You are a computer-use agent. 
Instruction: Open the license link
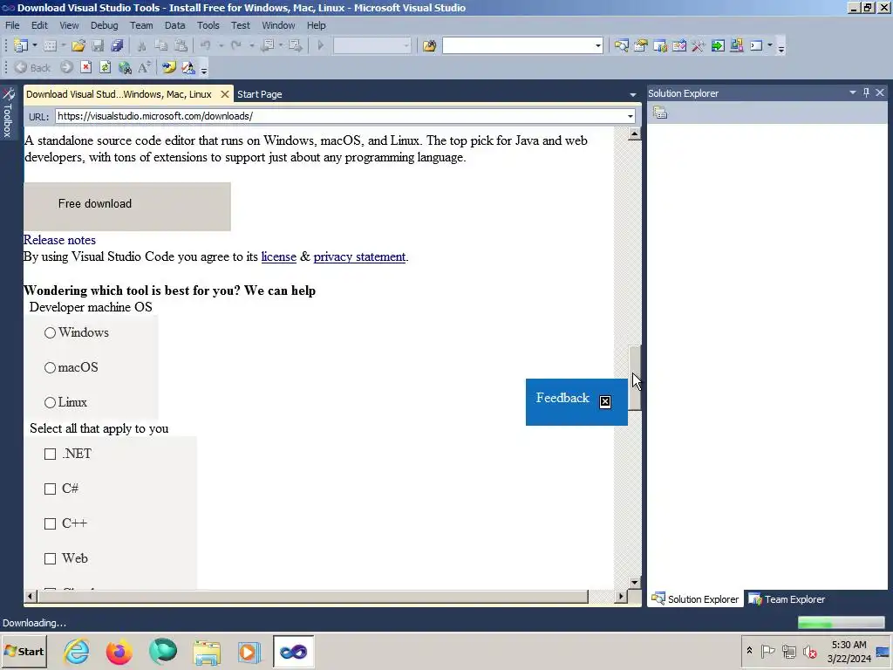point(278,257)
